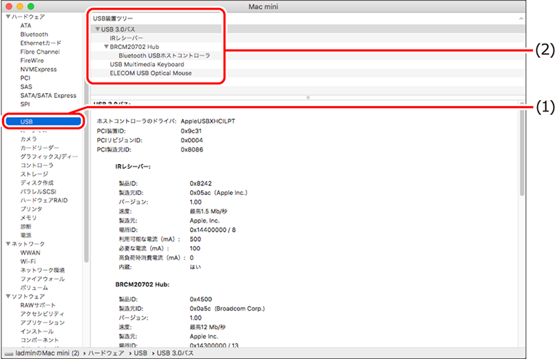Image resolution: width=557 pixels, height=359 pixels.
Task: Select ELECOM USB Optical Mouse device
Action: tap(151, 73)
